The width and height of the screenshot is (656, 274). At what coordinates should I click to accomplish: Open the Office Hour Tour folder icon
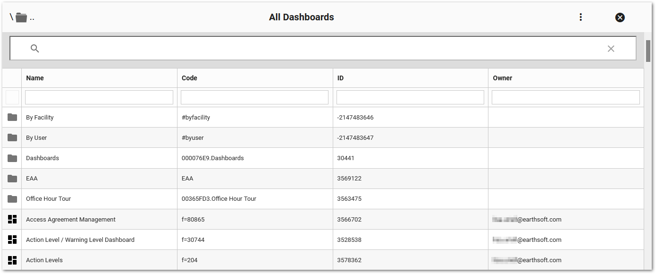point(12,198)
